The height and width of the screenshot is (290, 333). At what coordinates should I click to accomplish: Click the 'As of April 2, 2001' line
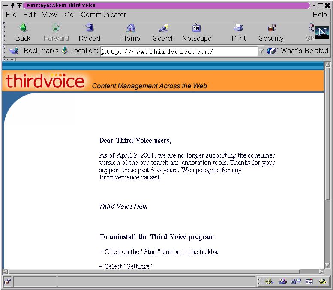pyautogui.click(x=187, y=155)
